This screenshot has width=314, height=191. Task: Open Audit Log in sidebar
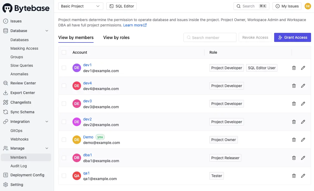click(19, 166)
